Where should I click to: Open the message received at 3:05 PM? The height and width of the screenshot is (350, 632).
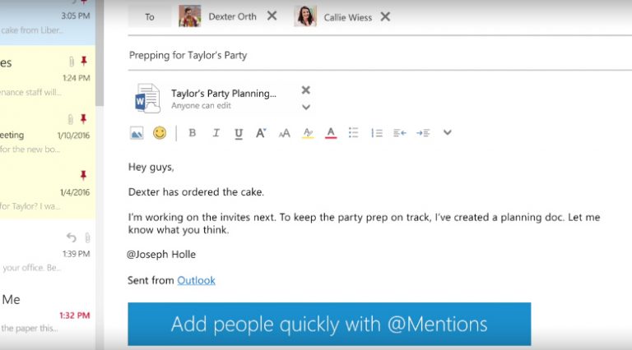pyautogui.click(x=48, y=22)
